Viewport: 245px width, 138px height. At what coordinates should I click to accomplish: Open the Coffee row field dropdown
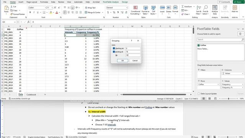click(x=218, y=84)
